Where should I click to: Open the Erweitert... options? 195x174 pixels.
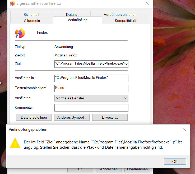[110, 117]
